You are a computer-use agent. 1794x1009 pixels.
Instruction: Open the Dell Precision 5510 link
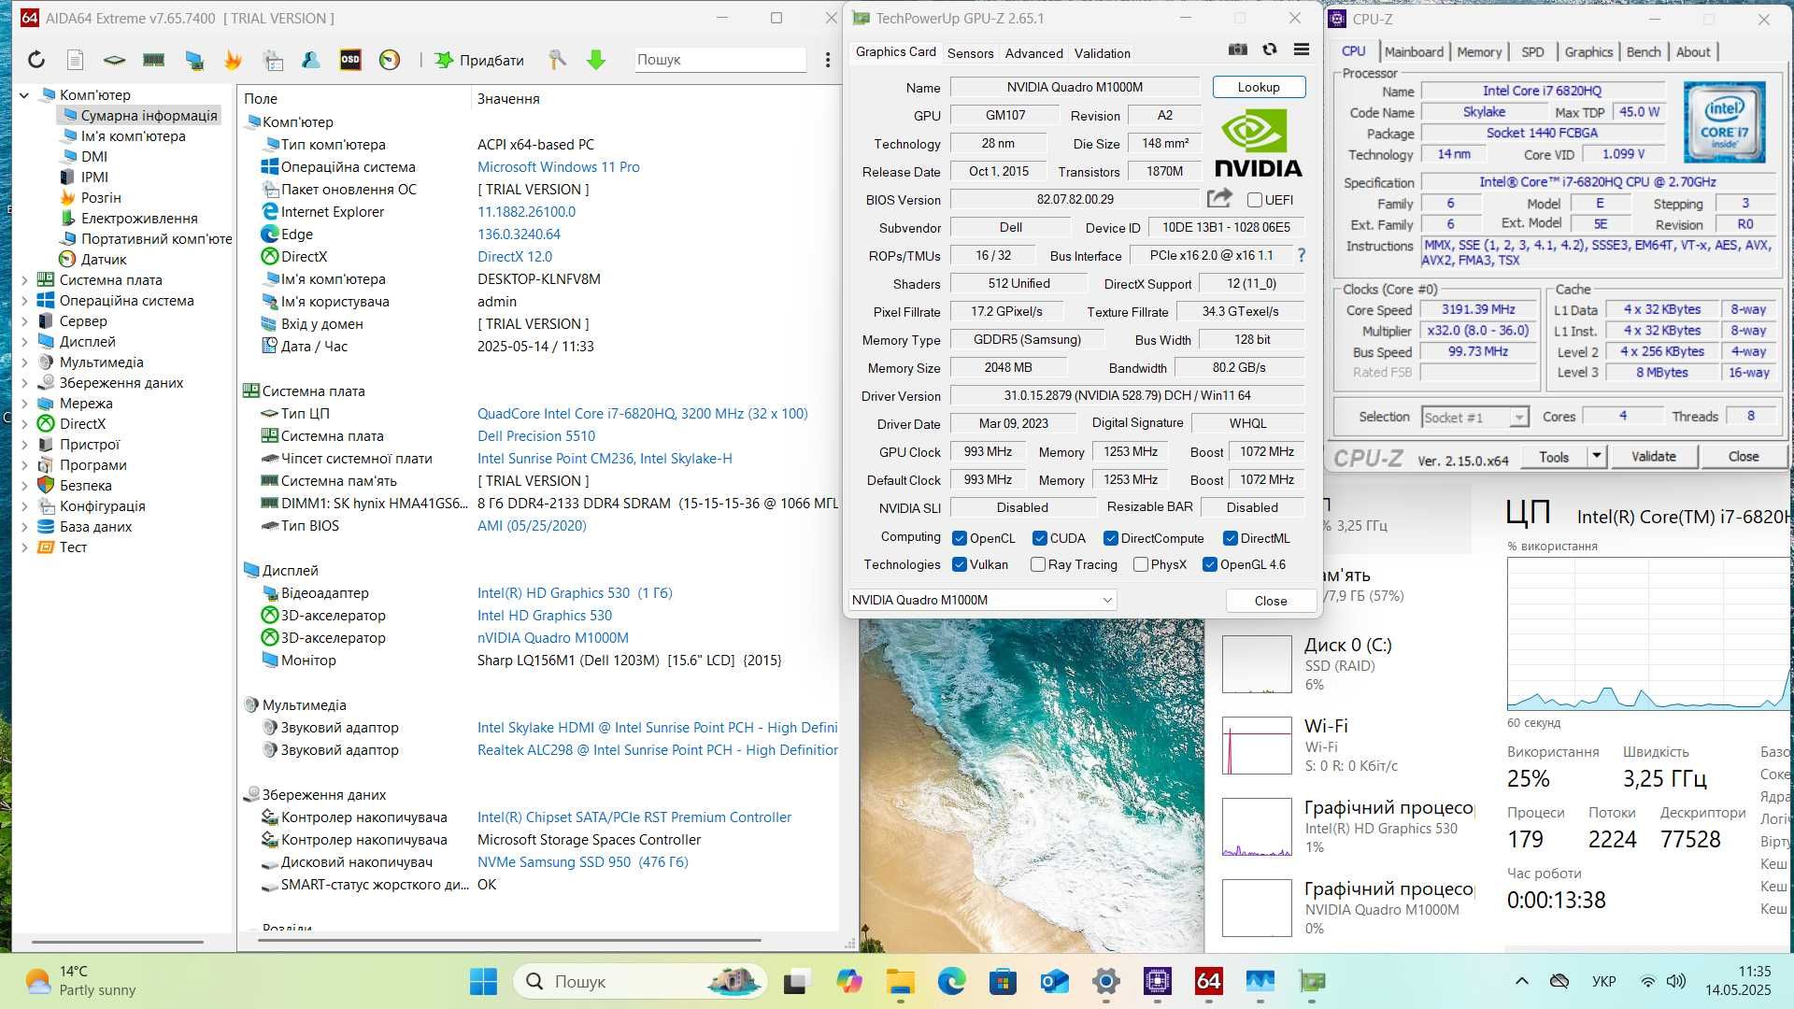pyautogui.click(x=536, y=435)
